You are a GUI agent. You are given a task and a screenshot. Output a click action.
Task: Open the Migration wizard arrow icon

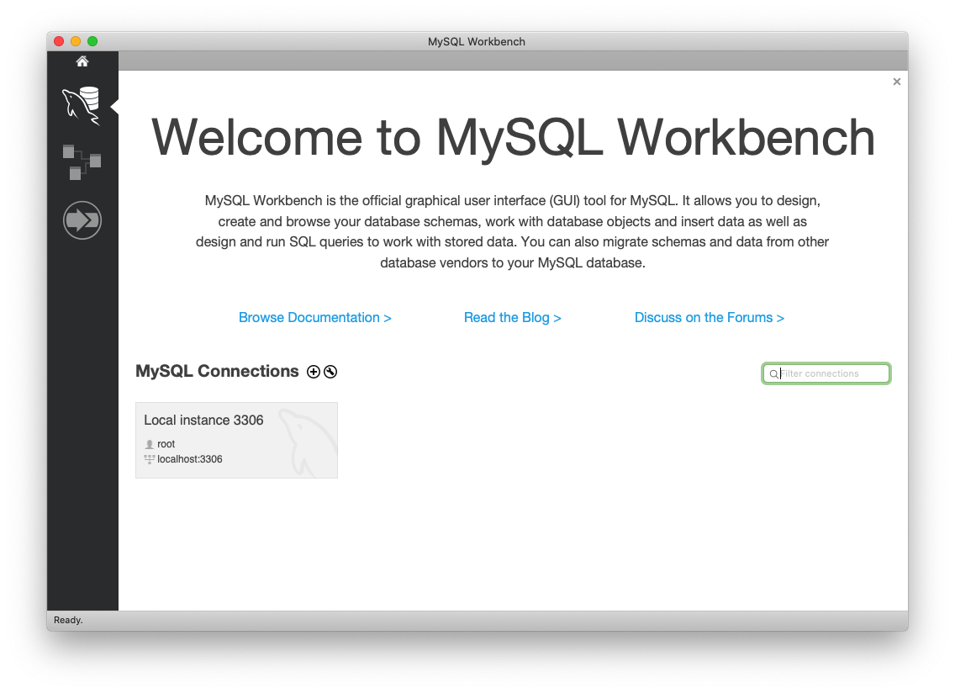[82, 220]
